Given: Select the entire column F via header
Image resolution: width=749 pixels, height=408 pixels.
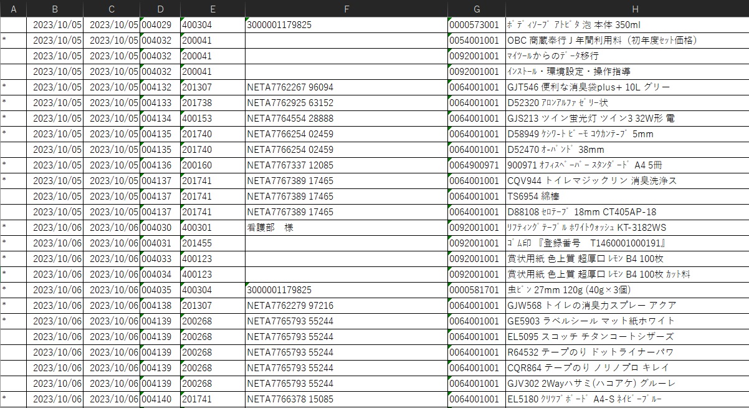Looking at the screenshot, I should (x=346, y=9).
